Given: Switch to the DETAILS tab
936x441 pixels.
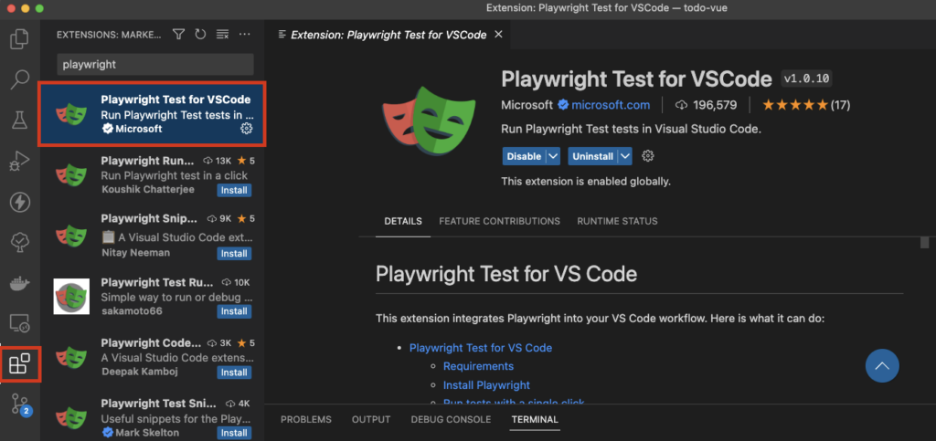Looking at the screenshot, I should [403, 221].
